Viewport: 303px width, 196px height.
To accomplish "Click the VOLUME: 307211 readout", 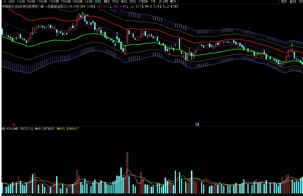I will (19, 129).
